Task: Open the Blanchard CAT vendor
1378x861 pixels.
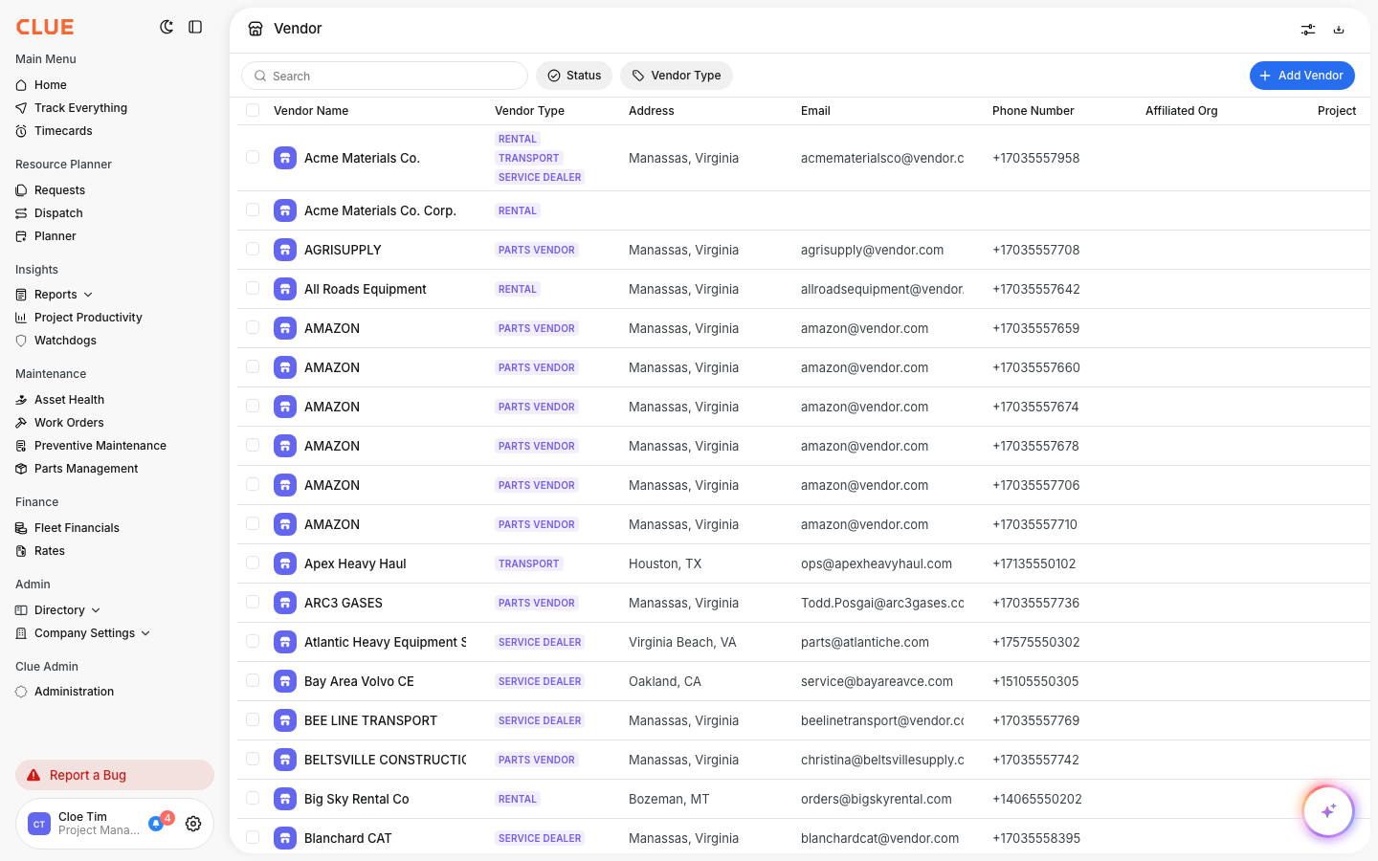Action: click(x=348, y=838)
